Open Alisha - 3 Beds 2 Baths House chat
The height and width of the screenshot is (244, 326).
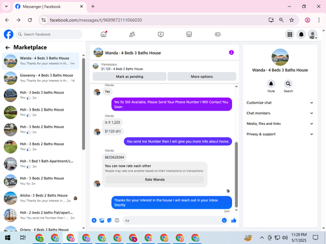[40, 198]
